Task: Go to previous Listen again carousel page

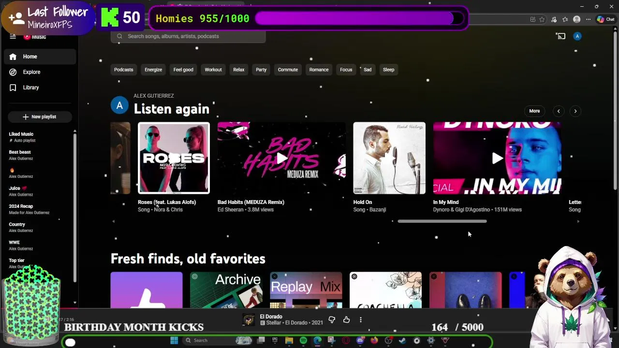Action: click(x=559, y=111)
